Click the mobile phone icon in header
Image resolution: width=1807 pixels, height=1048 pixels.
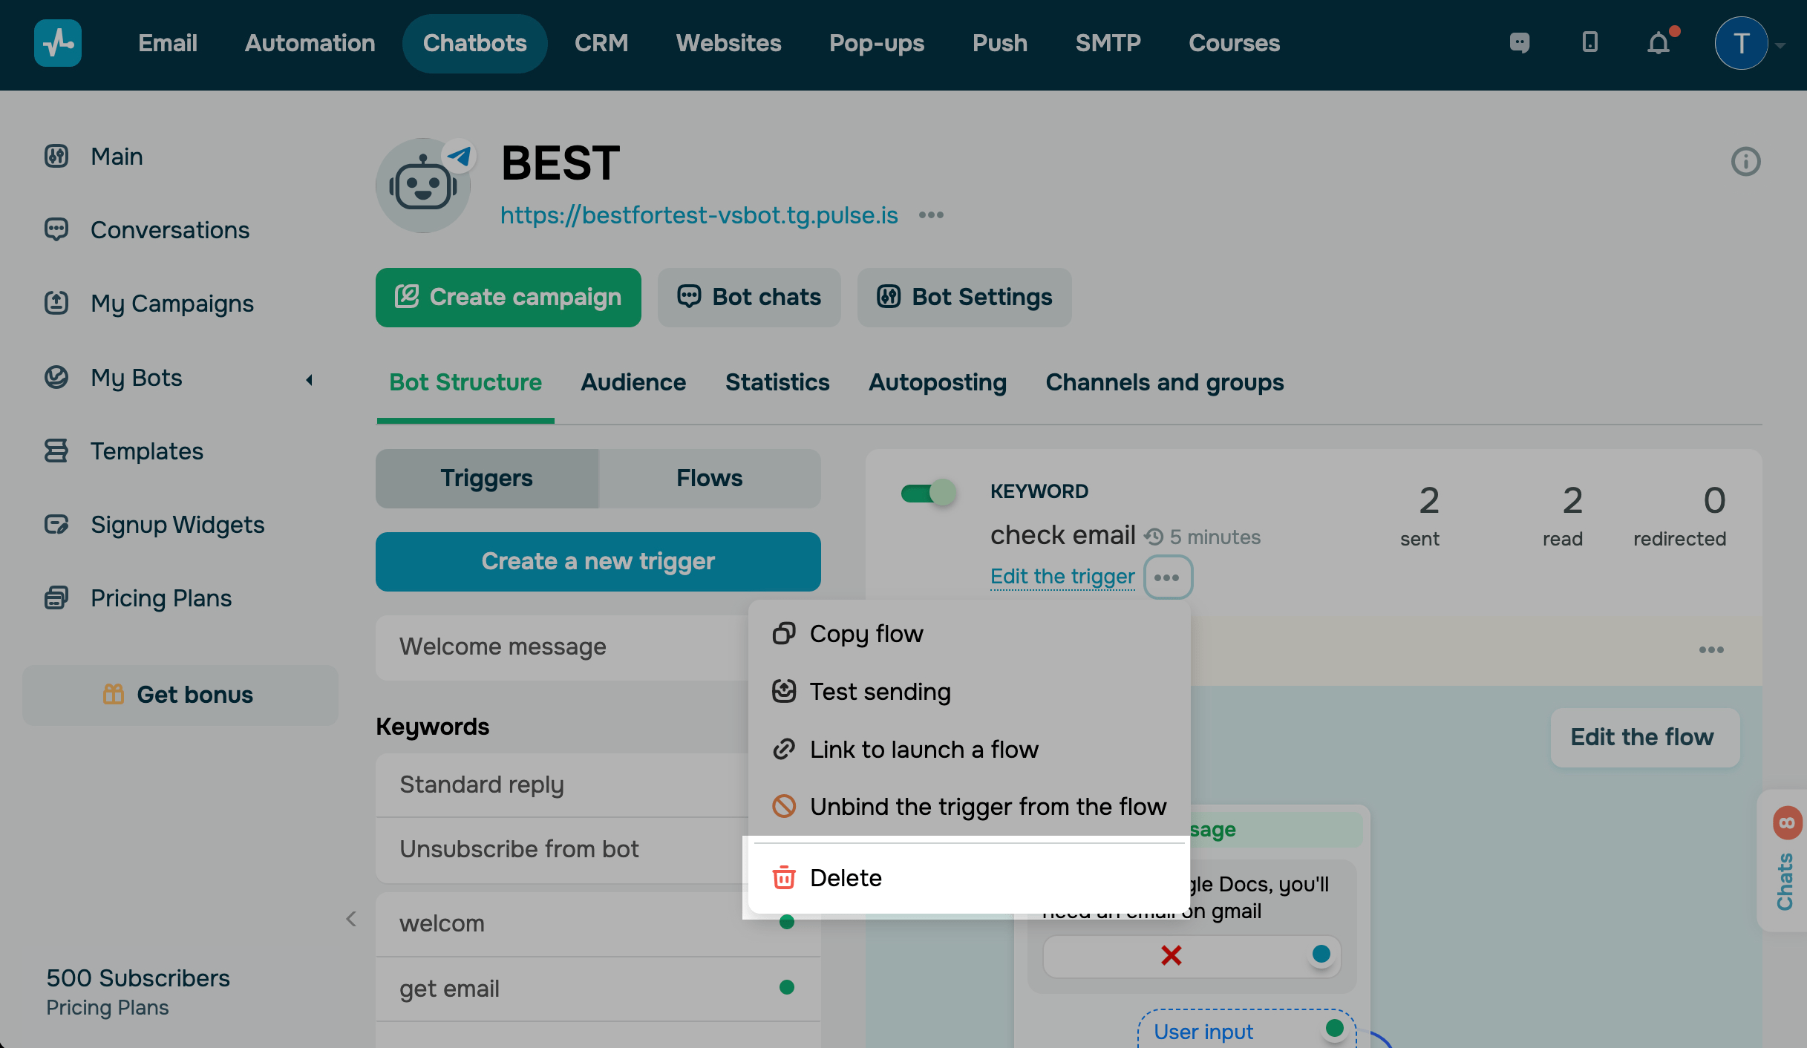[1589, 42]
